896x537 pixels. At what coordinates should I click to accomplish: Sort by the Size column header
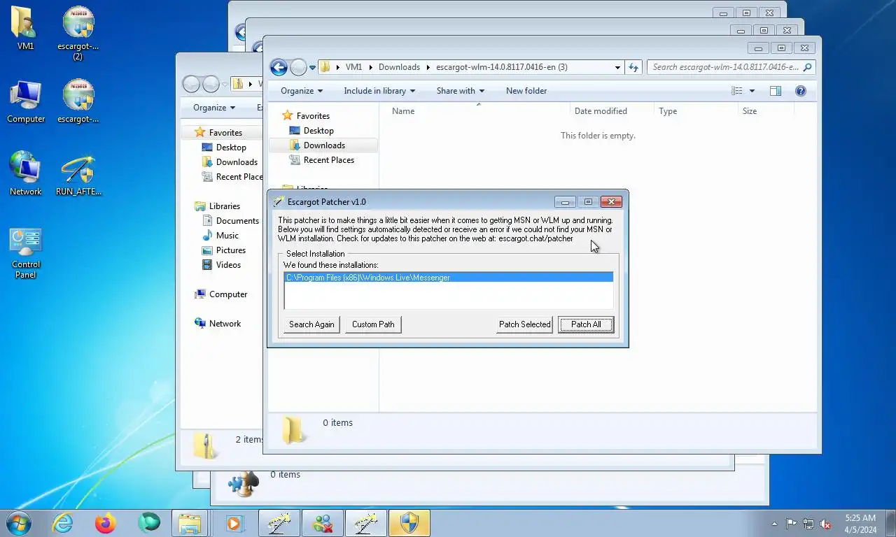tap(750, 111)
